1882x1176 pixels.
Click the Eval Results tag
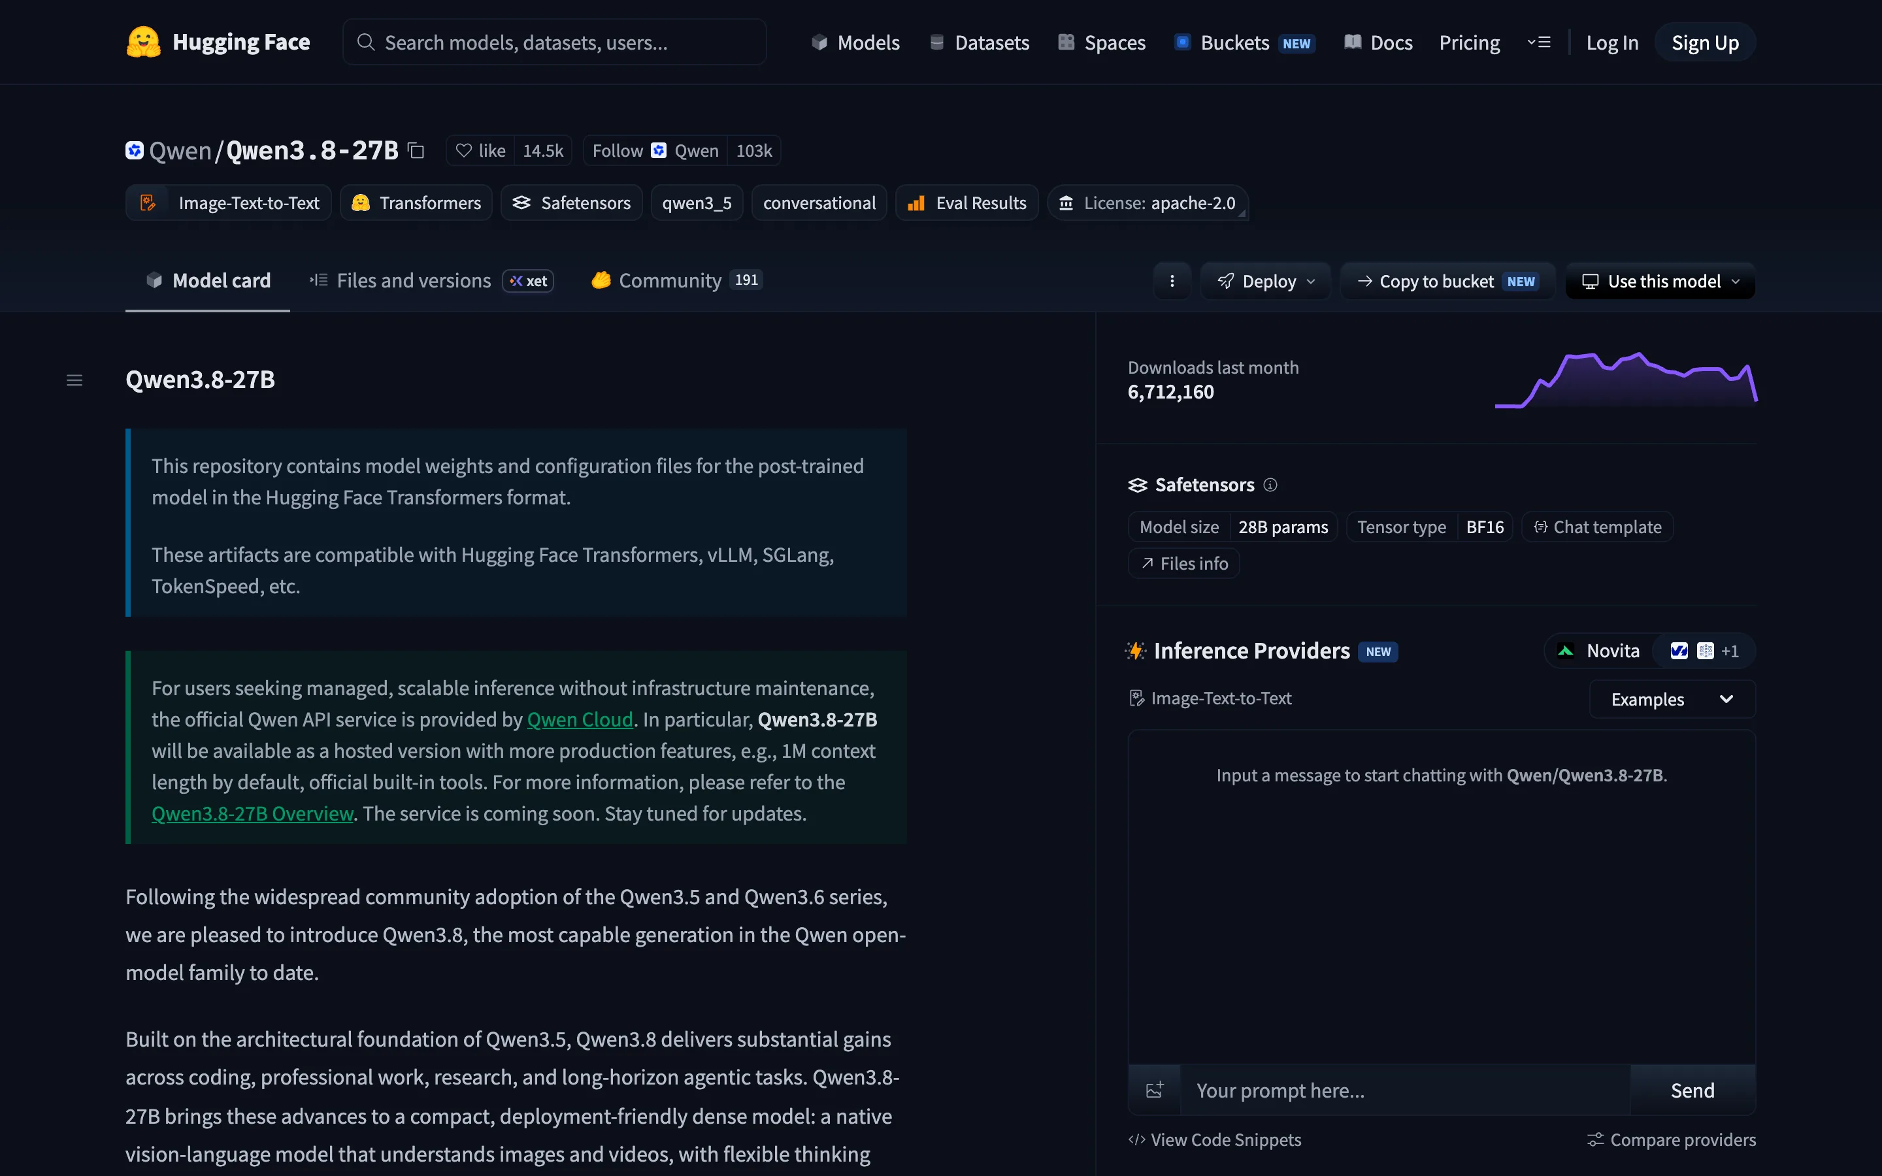pyautogui.click(x=966, y=203)
